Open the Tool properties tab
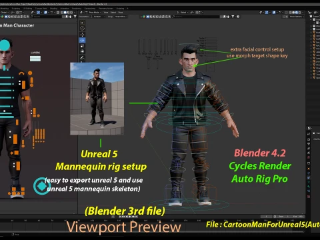 [309, 134]
